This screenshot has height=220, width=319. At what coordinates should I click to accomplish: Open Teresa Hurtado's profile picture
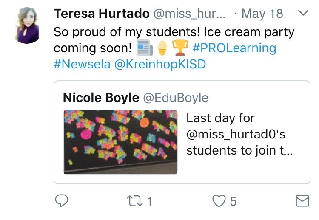coord(28,25)
